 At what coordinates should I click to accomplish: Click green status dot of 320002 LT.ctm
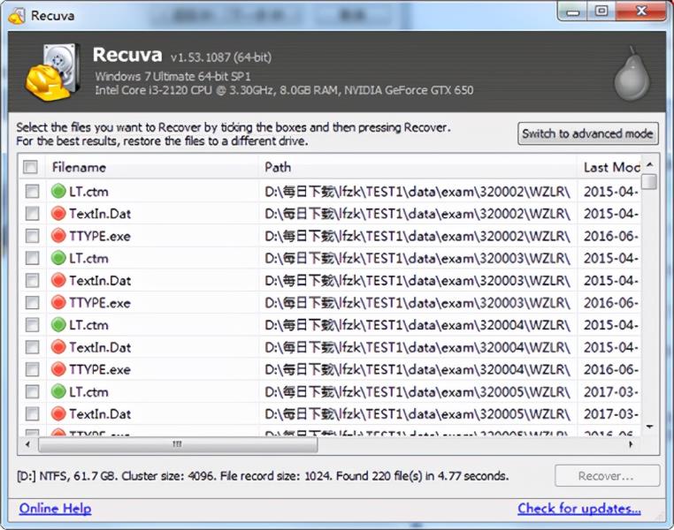coord(58,192)
